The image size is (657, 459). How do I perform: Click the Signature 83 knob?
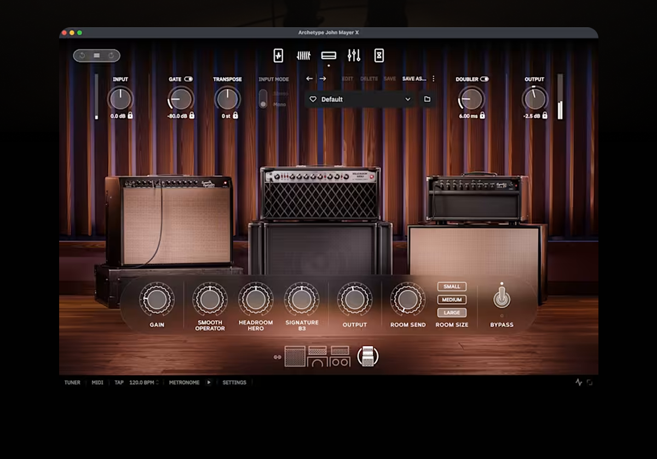click(302, 299)
